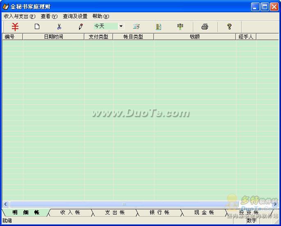Create a new record with blank page icon
This screenshot has height=226, width=281.
tap(37, 27)
